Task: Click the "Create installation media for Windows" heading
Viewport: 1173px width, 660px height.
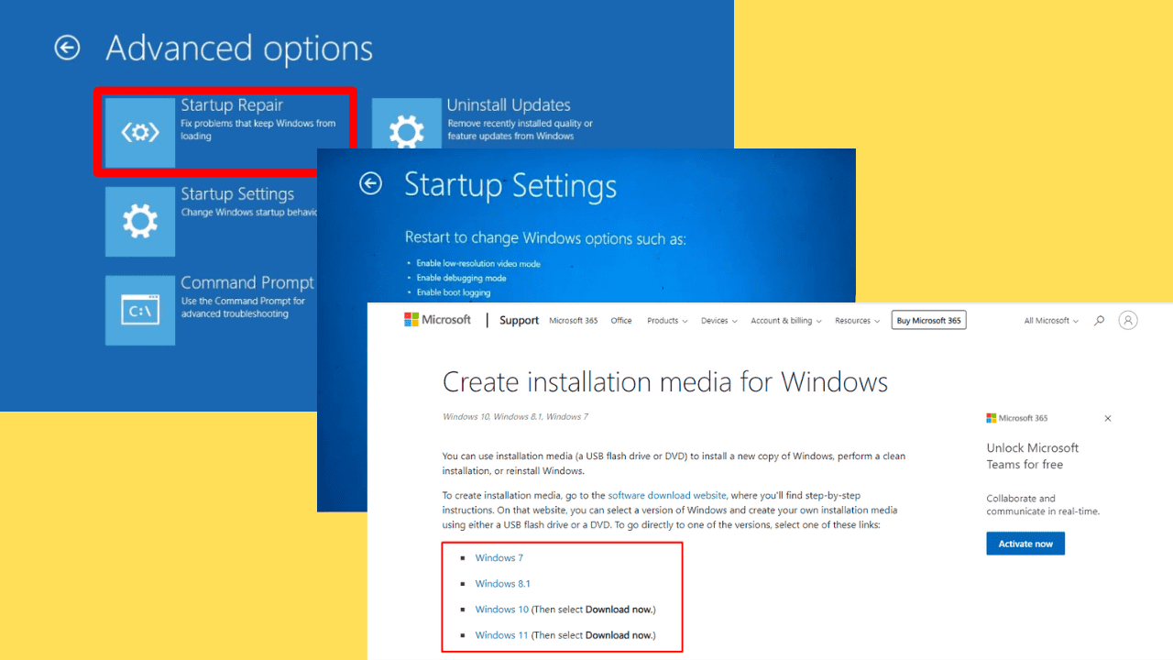Action: point(665,381)
